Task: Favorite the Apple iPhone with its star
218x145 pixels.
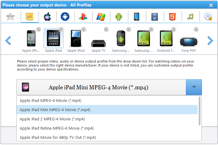Action: tap(39, 30)
